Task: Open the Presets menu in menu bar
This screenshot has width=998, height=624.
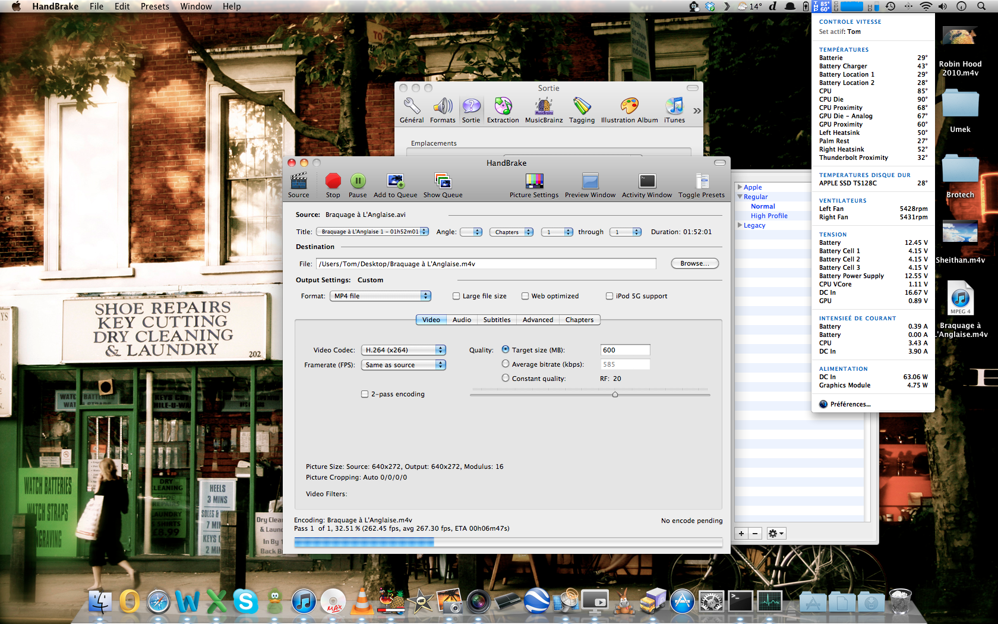Action: [154, 7]
